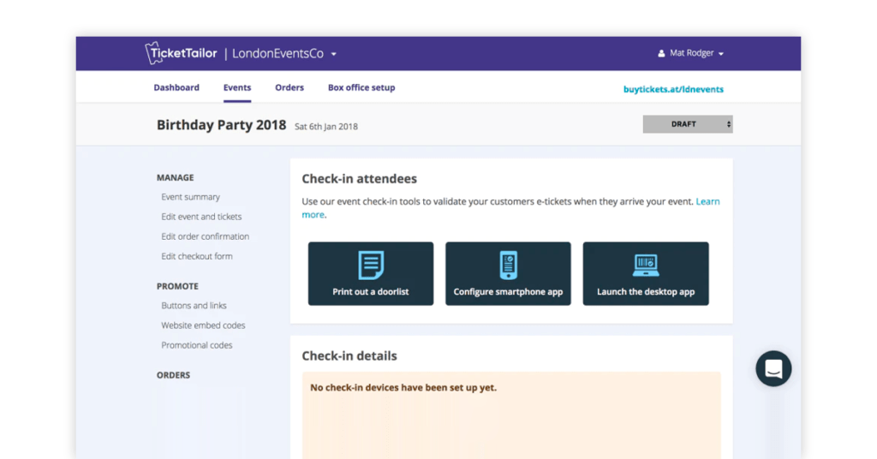Click the MANAGE section heading

175,177
